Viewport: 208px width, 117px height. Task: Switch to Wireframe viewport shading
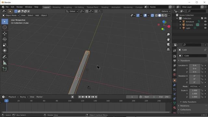click(156, 16)
